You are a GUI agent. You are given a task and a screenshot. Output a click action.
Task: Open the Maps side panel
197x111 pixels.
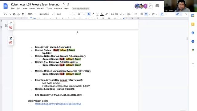(193, 50)
